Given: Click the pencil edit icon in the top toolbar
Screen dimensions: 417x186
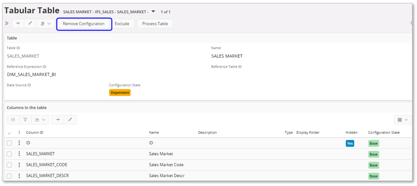Looking at the screenshot, I should [x=30, y=23].
